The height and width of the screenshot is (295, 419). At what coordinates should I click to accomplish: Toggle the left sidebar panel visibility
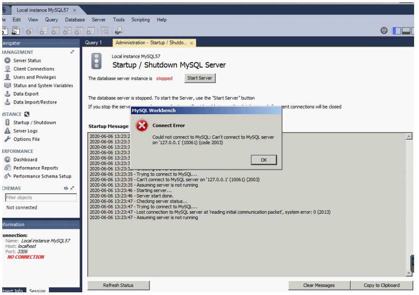[397, 31]
